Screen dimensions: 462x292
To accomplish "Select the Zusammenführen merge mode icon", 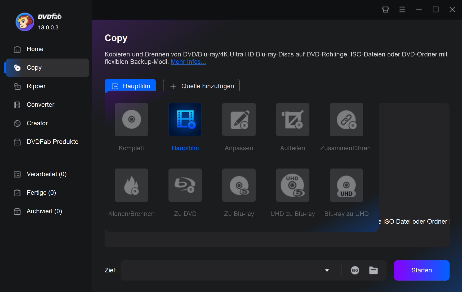I will coord(346,120).
